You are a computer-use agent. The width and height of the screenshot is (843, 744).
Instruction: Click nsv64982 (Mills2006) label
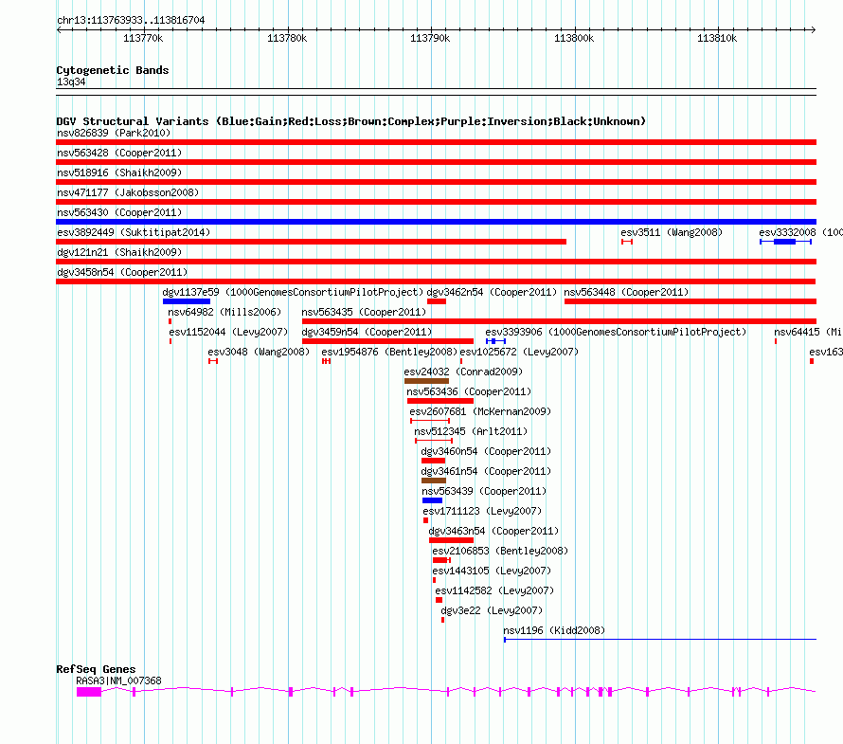224,312
